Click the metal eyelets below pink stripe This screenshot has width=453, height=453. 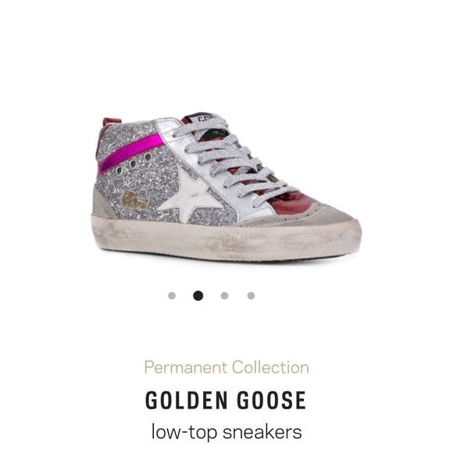pyautogui.click(x=134, y=164)
